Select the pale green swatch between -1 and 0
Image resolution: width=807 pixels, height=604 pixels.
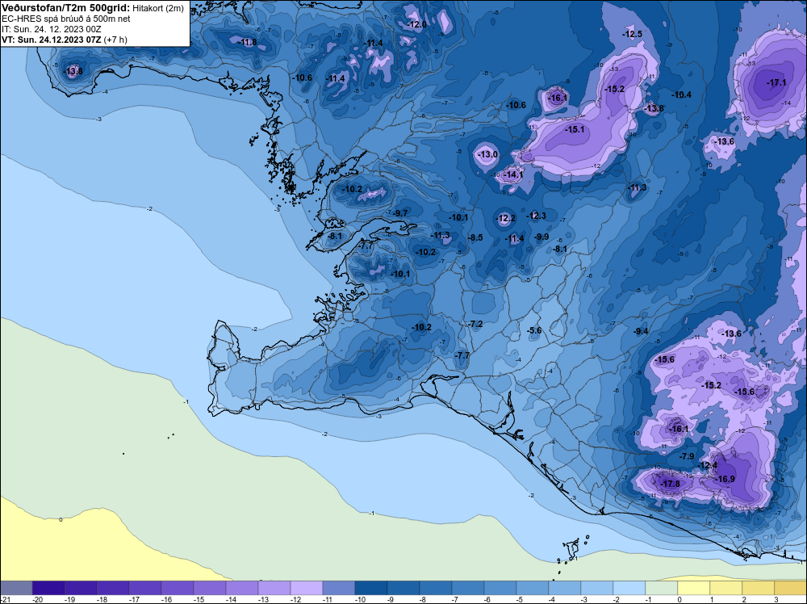[662, 588]
